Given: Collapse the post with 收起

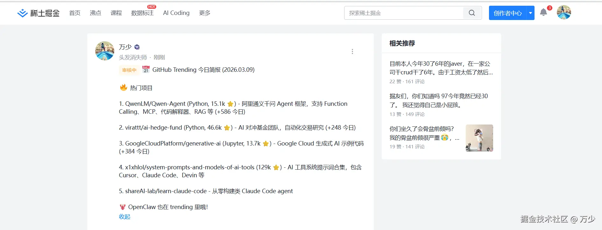Looking at the screenshot, I should (124, 217).
